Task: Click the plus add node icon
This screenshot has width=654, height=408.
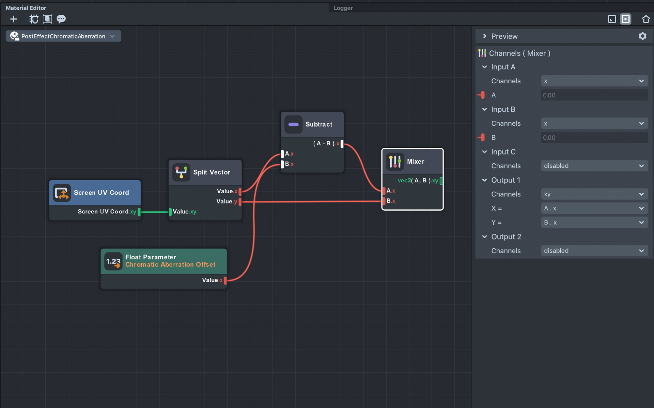Action: pyautogui.click(x=14, y=19)
